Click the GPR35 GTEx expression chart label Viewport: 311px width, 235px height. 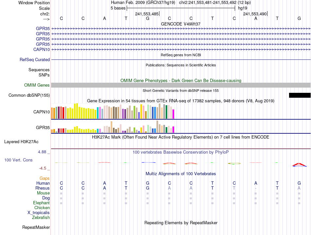click(x=43, y=128)
